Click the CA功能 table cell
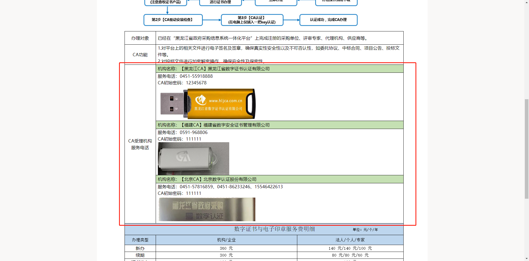 pyautogui.click(x=140, y=55)
